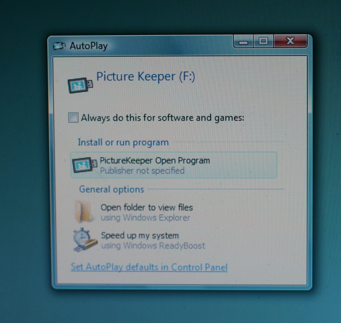Image resolution: width=341 pixels, height=323 pixels.
Task: Click the Windows Explorer folder icon
Action: 84,212
